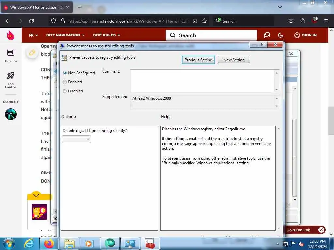The width and height of the screenshot is (334, 250).
Task: Open Fan Central sidebar item
Action: point(11,80)
